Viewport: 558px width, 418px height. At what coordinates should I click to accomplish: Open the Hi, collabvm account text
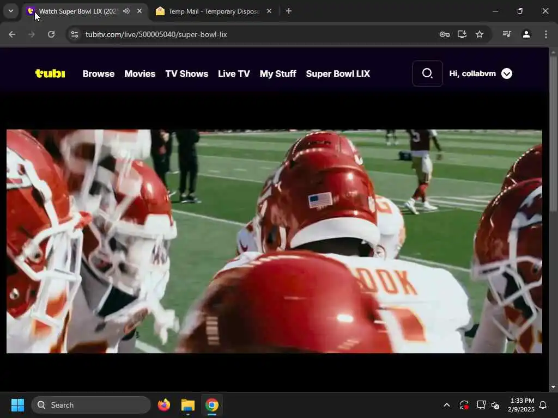472,73
